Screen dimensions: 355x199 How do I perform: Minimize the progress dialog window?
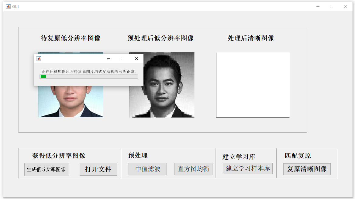point(109,59)
